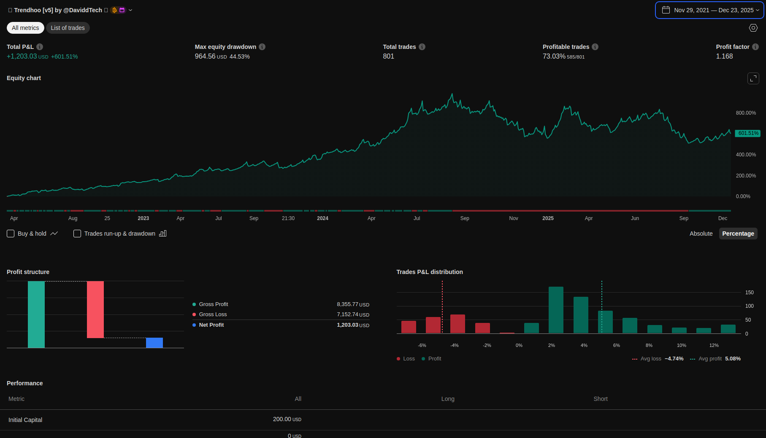This screenshot has width=766, height=438.
Task: Click the blue Net Profit bar
Action: point(154,343)
